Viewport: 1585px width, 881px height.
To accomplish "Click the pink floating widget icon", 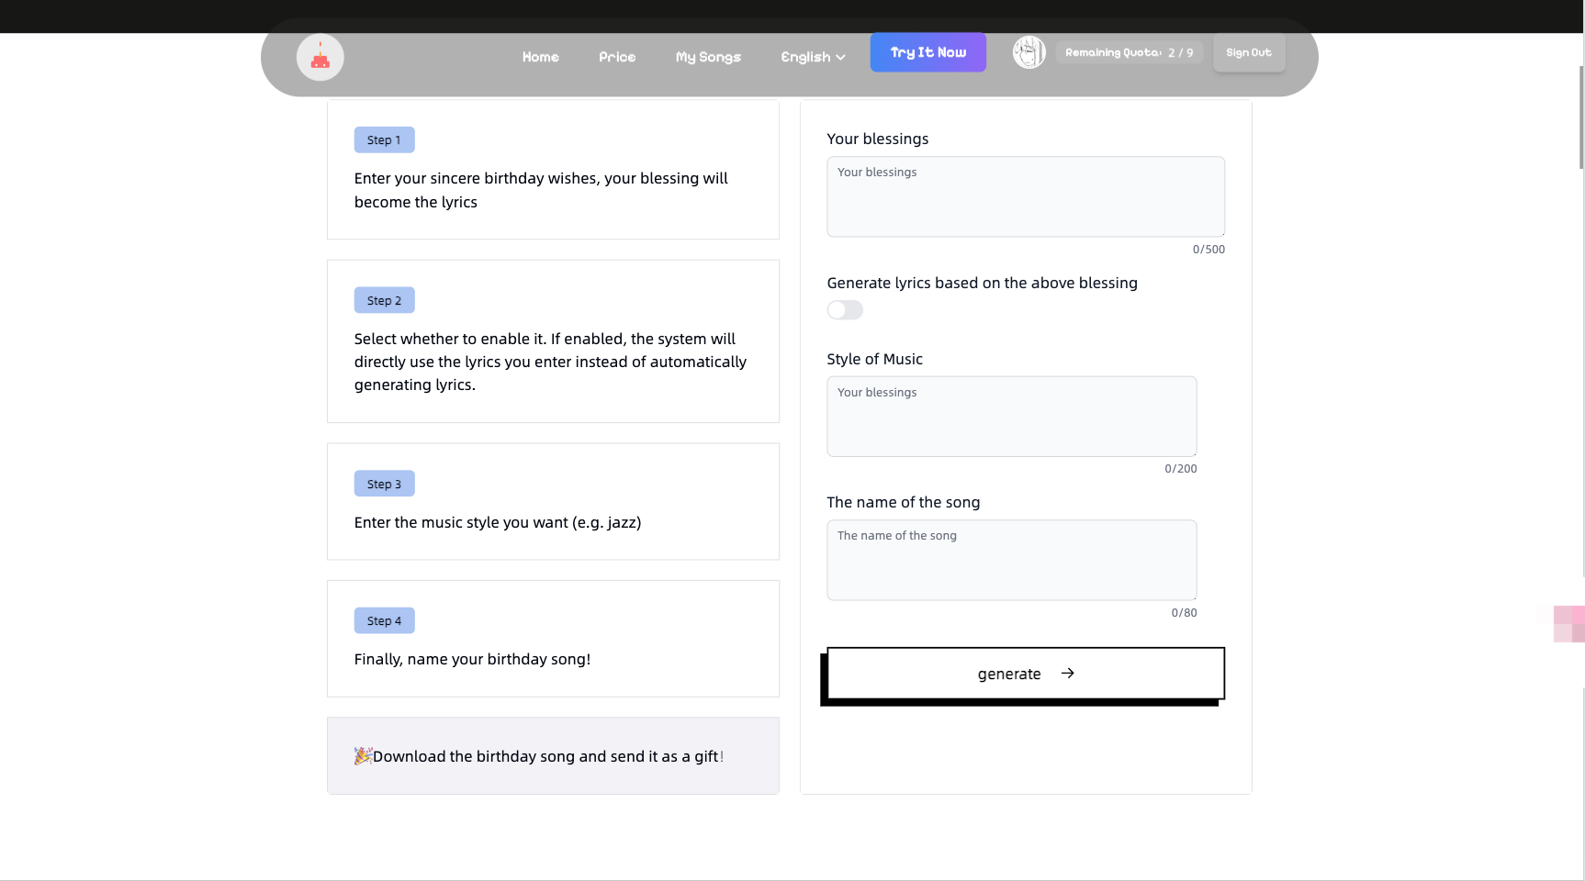I will click(x=1568, y=624).
